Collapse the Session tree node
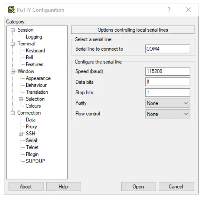The width and height of the screenshot is (203, 198). [x=13, y=30]
